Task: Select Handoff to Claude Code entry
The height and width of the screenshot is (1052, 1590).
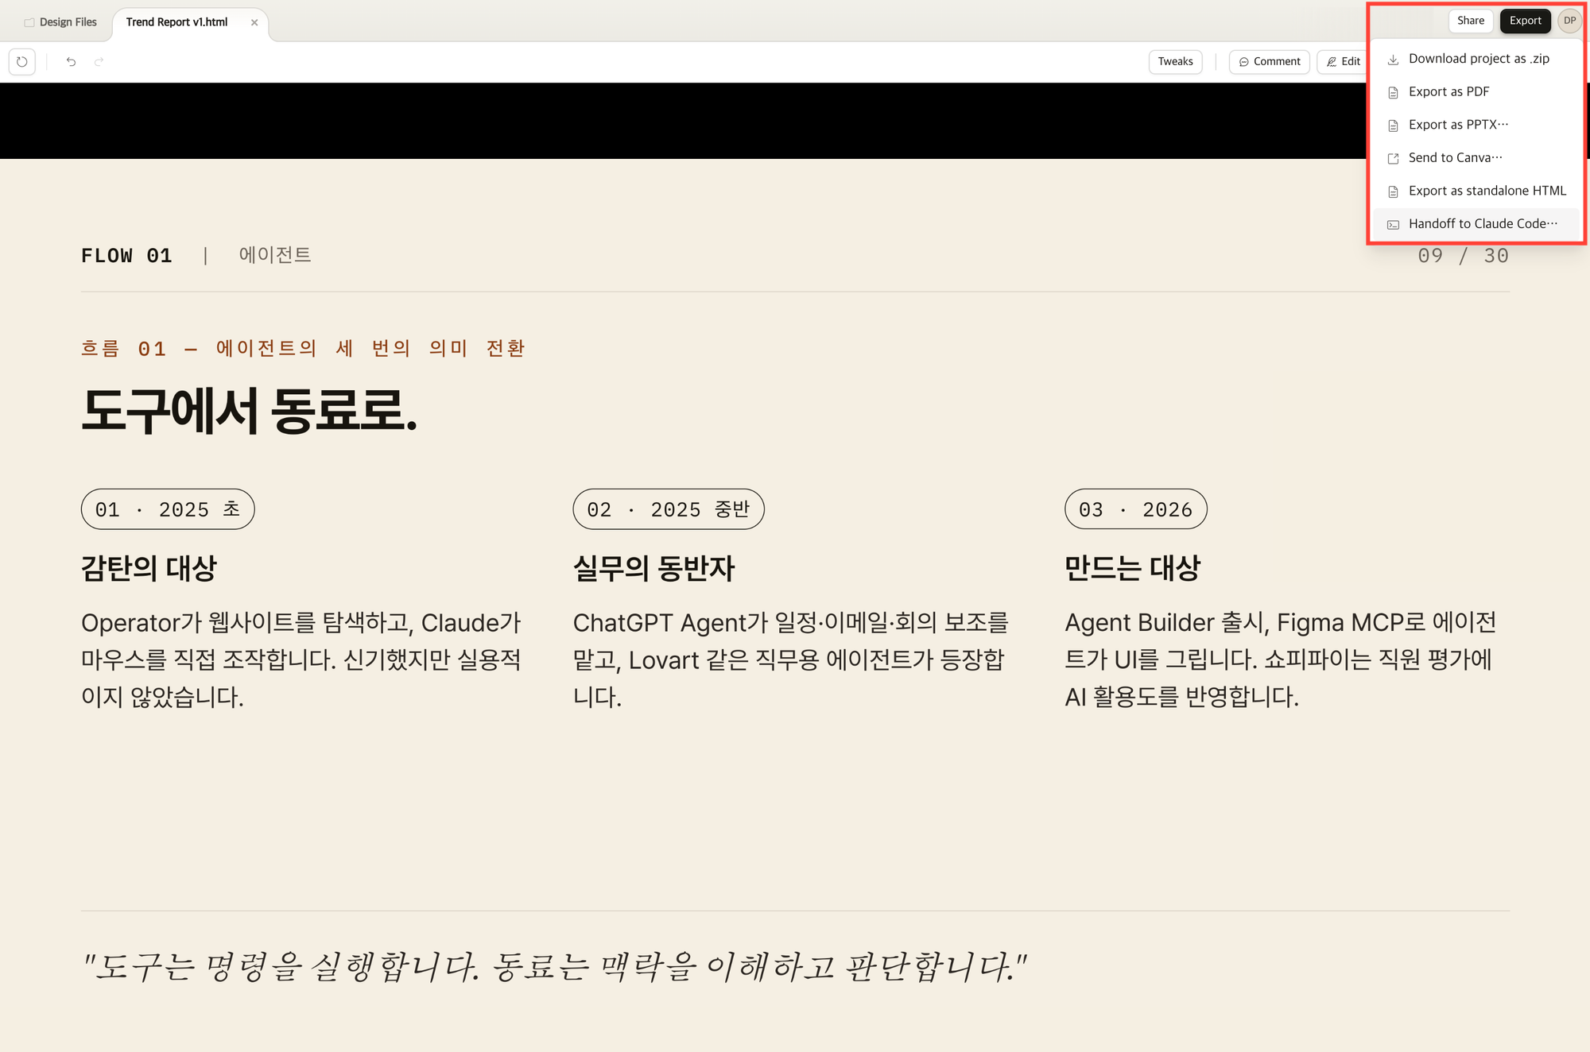Action: (1482, 224)
